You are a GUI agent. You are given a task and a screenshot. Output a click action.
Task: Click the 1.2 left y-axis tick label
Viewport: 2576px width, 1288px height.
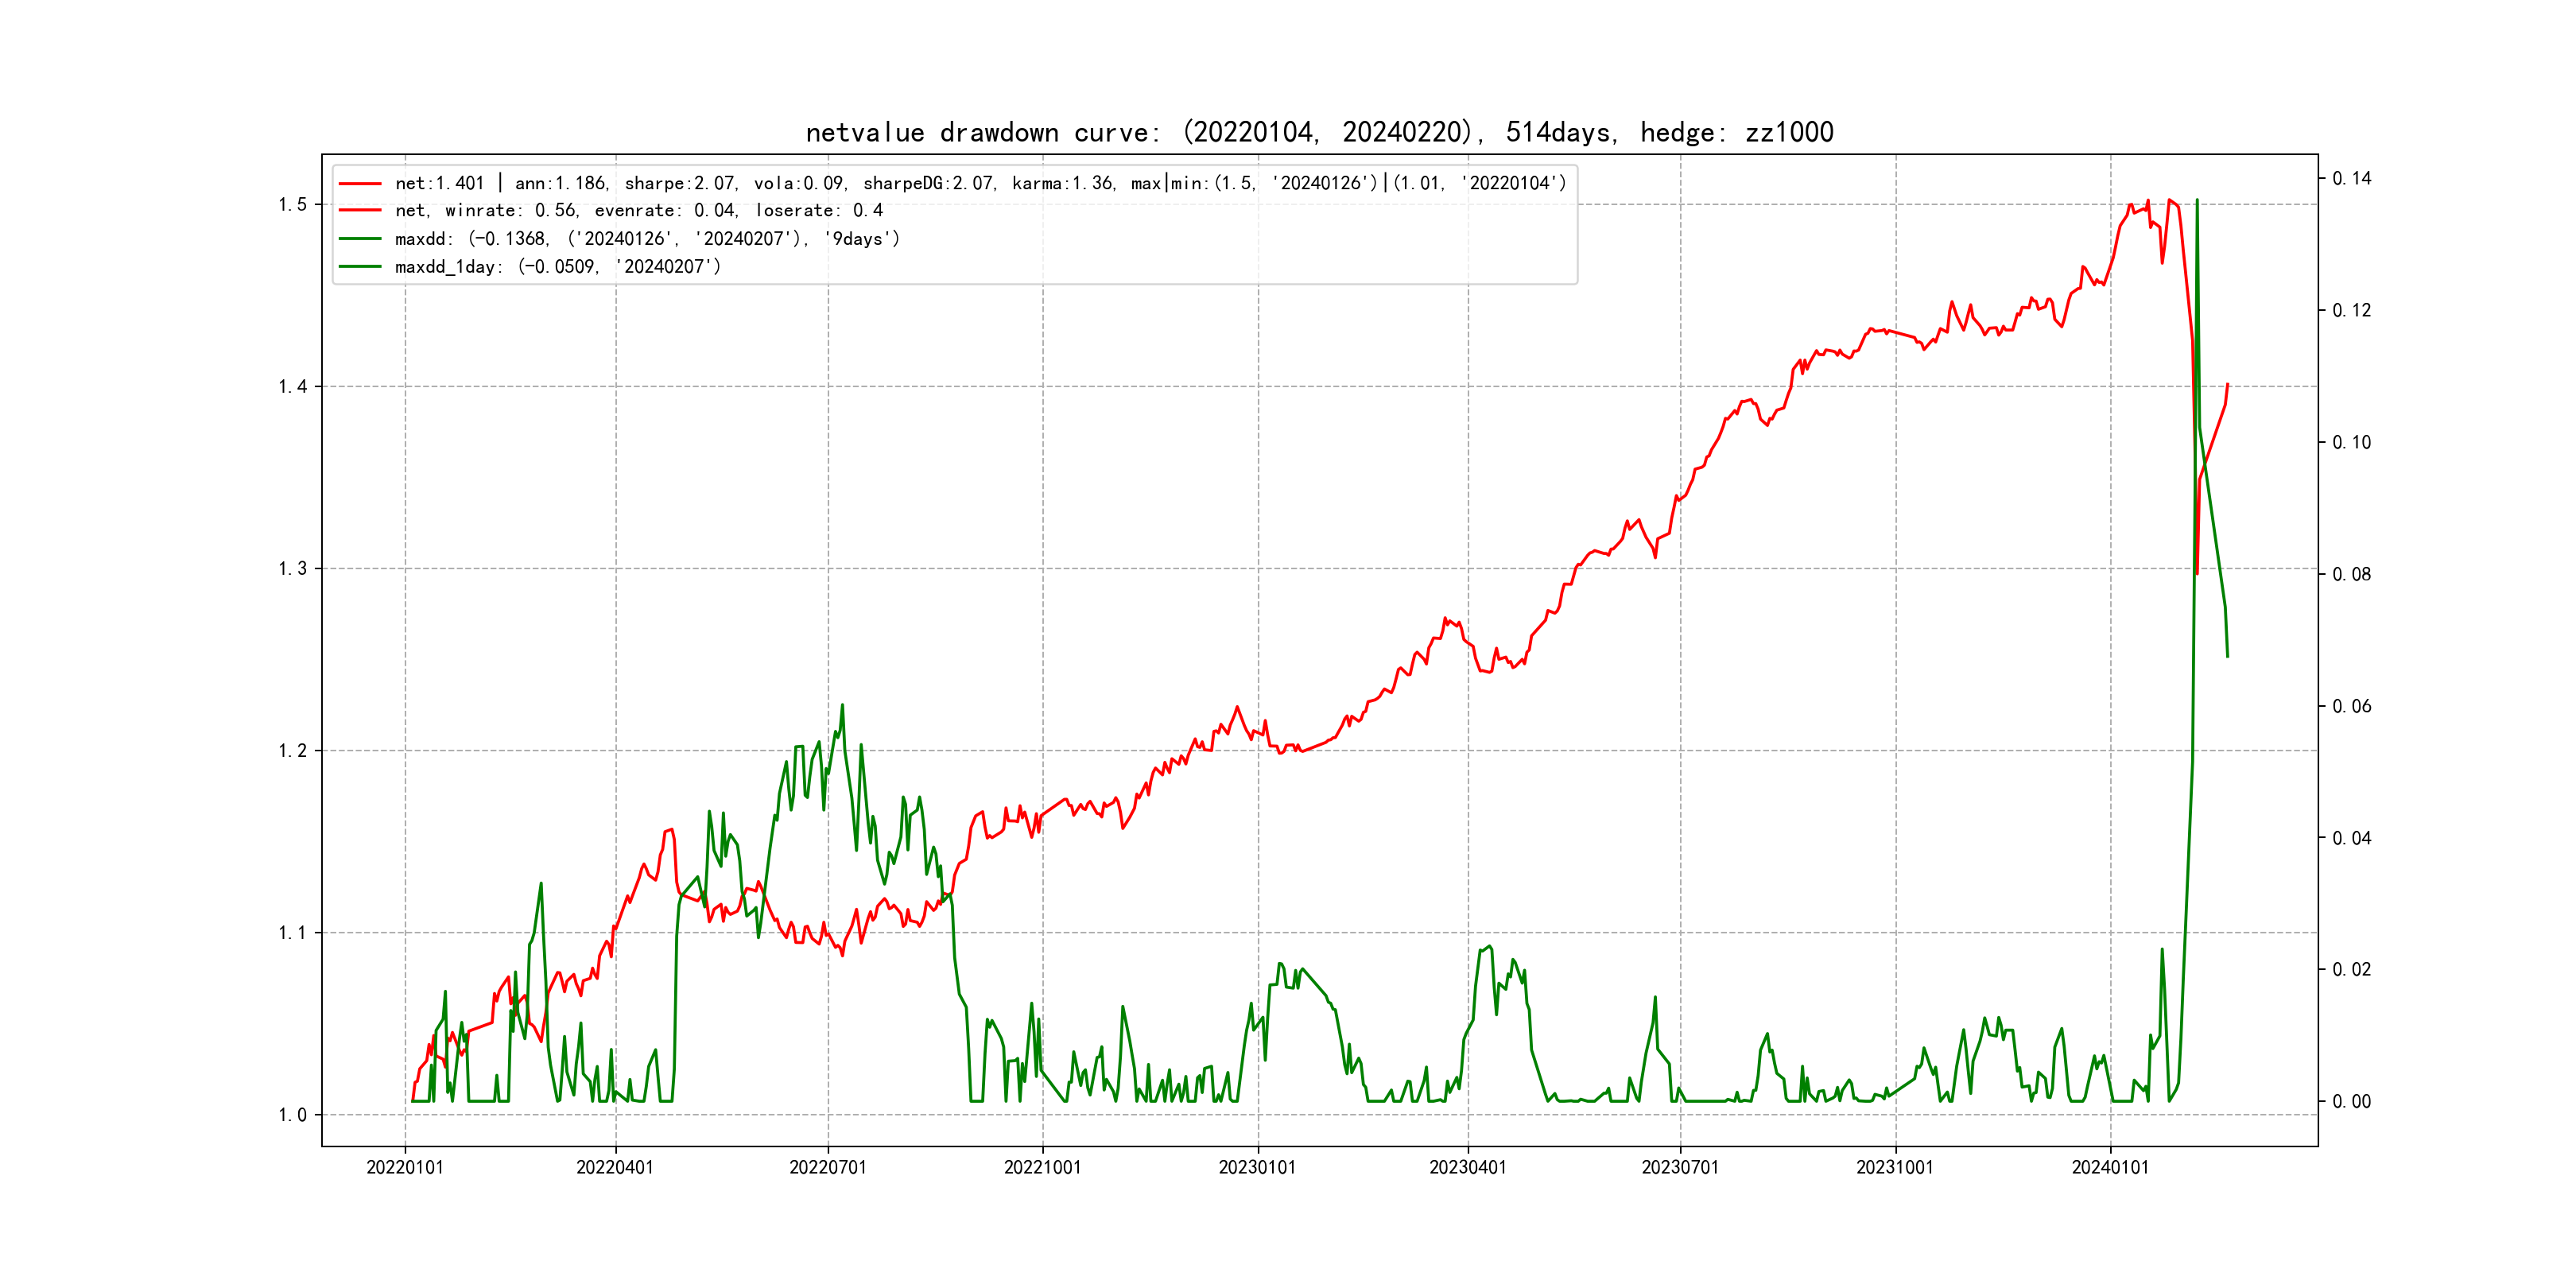tap(292, 751)
